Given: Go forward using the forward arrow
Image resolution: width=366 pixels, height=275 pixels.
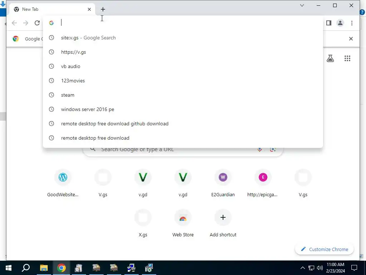Looking at the screenshot, I should tap(26, 23).
